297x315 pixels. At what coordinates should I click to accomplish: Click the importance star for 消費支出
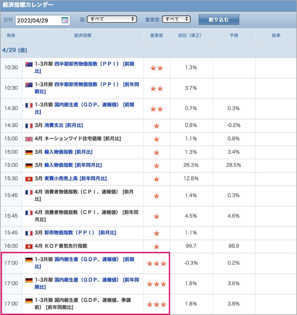click(x=156, y=126)
